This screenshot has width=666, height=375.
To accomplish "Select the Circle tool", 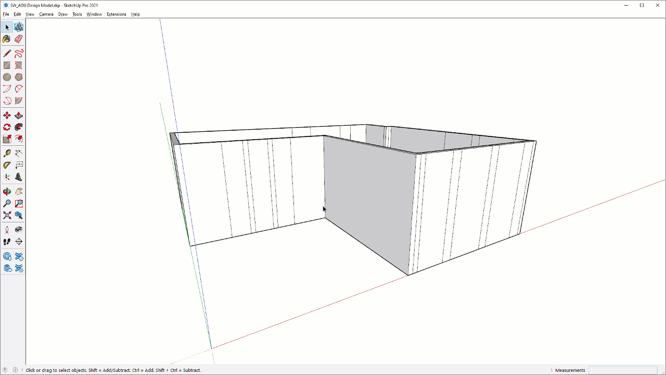I will click(x=7, y=77).
